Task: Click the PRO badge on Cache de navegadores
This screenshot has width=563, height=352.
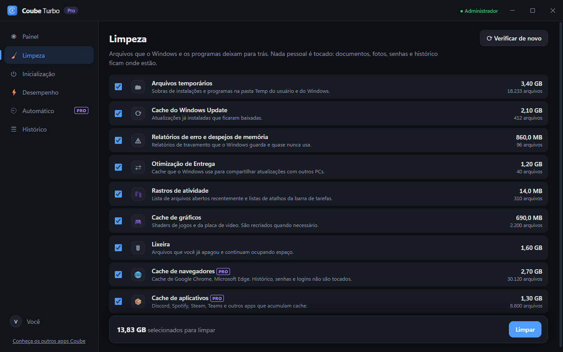Action: [x=223, y=271]
